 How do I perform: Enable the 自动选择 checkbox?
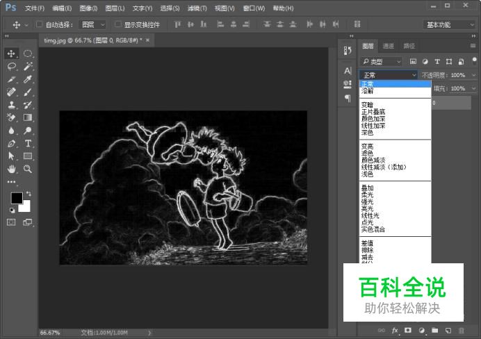(39, 24)
